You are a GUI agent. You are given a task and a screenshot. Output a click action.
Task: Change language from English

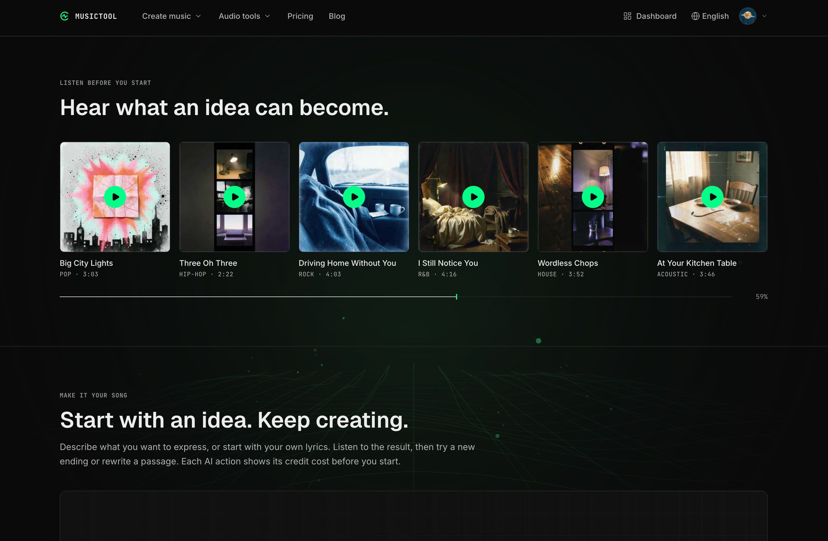(x=710, y=16)
